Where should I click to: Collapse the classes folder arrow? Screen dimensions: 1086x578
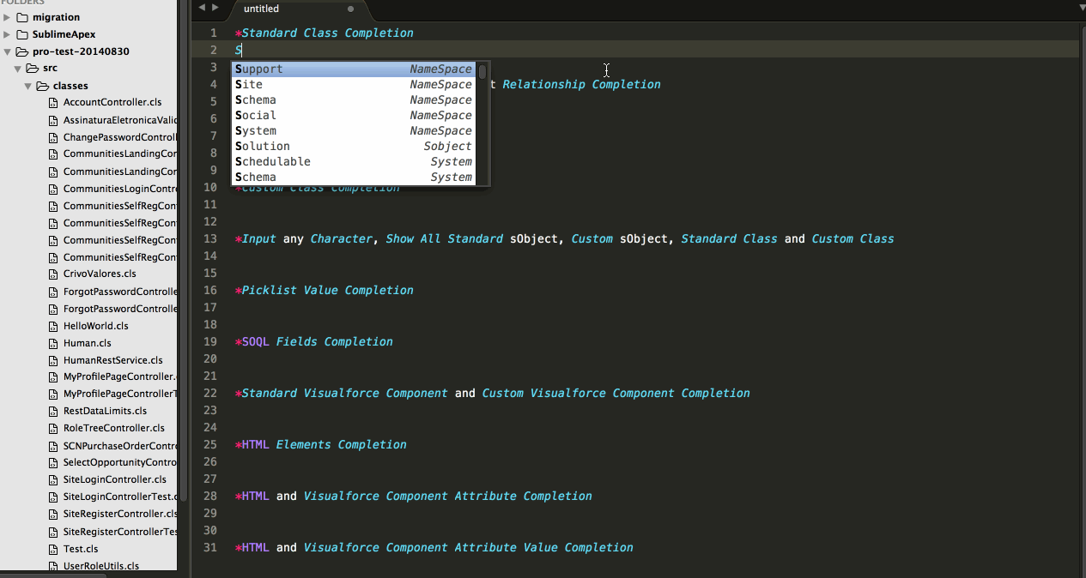point(27,86)
